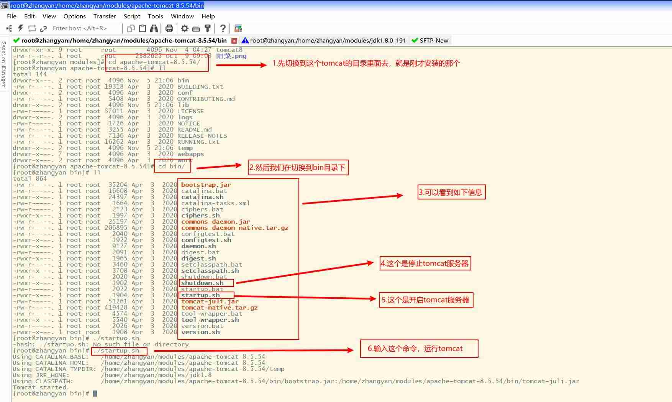Switch to the SFTP-New tab
Screen dimensions: 672x402
(x=430, y=40)
